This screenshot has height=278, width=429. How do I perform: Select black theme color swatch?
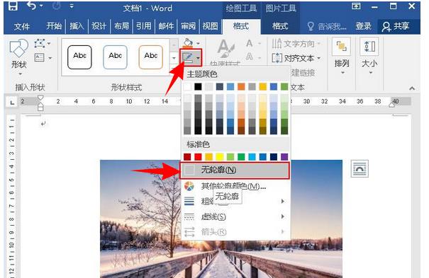click(198, 87)
